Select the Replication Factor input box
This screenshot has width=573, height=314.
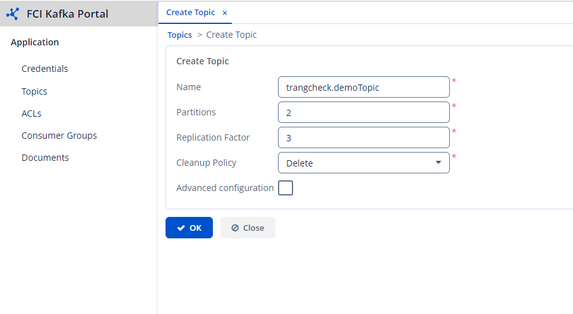[x=363, y=137]
